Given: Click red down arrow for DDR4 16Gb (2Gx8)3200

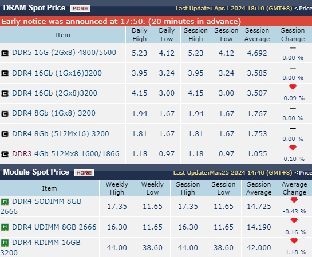Looking at the screenshot, I should click(293, 87).
